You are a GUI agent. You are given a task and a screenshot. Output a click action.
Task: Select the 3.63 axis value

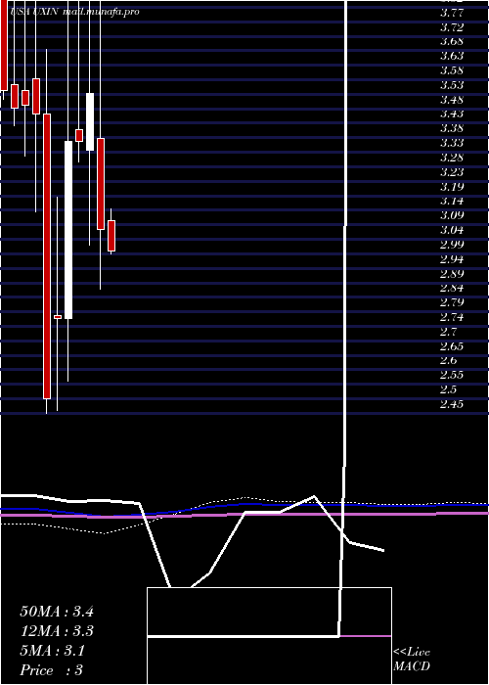452,56
